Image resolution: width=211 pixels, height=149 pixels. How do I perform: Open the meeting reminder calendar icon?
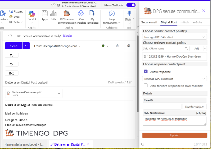click(58, 5)
